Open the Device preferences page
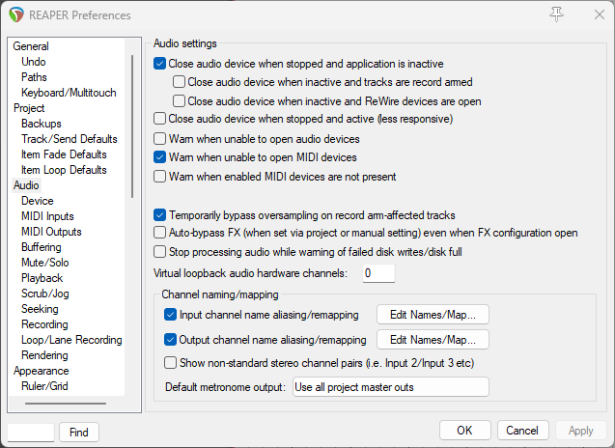Image resolution: width=615 pixels, height=448 pixels. 38,201
